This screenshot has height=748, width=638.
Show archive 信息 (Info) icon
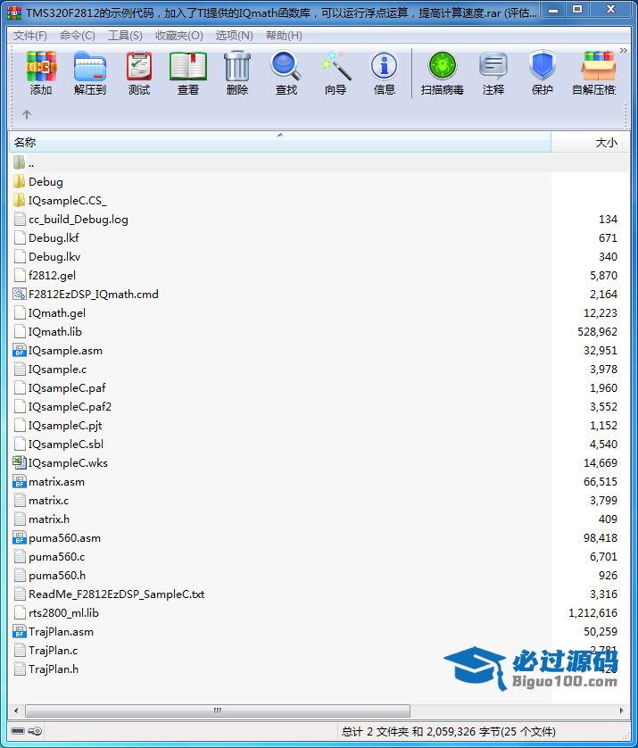[384, 66]
